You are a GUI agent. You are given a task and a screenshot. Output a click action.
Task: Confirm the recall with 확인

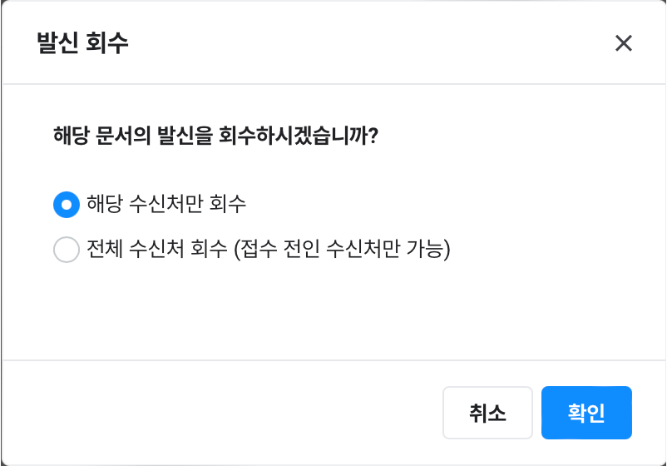coord(586,413)
